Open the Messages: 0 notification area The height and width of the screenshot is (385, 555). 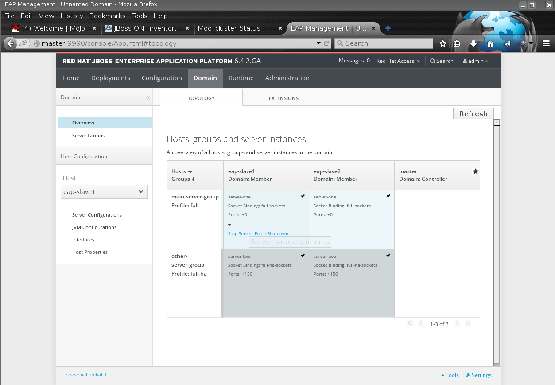(x=354, y=61)
